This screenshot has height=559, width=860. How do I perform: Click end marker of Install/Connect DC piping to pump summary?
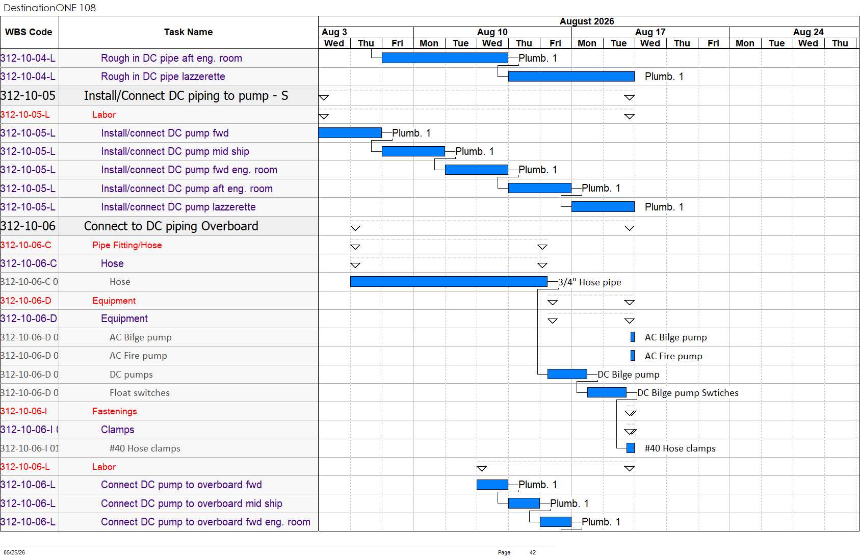coord(630,97)
